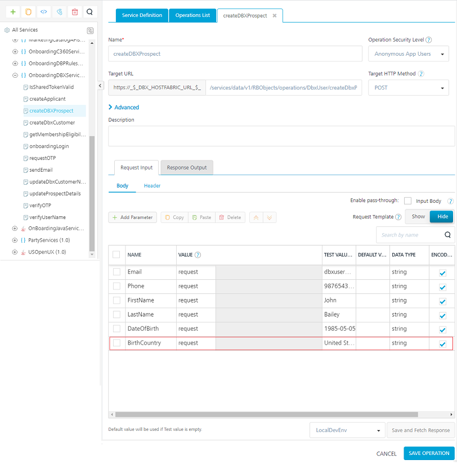Uncheck the Encode checkbox for Email

click(442, 273)
